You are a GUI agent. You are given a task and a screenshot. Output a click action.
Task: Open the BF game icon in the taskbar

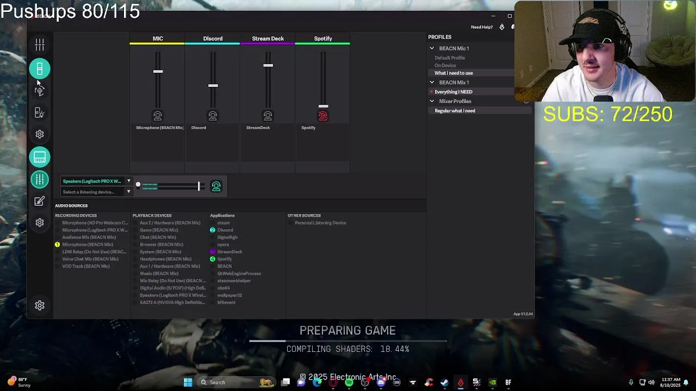(508, 382)
